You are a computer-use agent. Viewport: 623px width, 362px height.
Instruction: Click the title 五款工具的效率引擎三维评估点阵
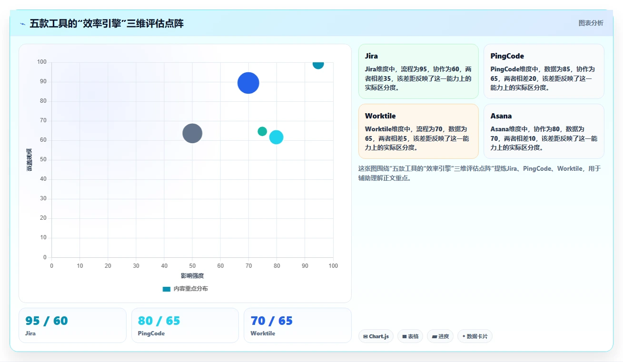coord(107,24)
